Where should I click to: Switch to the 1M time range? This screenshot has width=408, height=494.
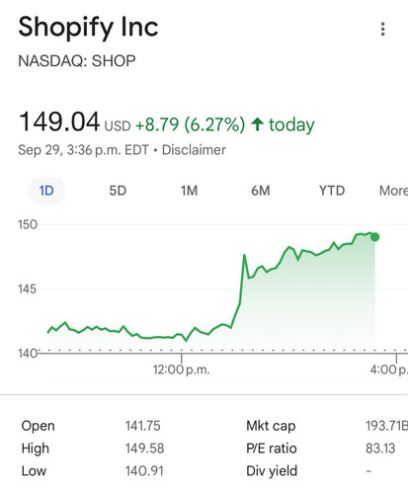[189, 191]
